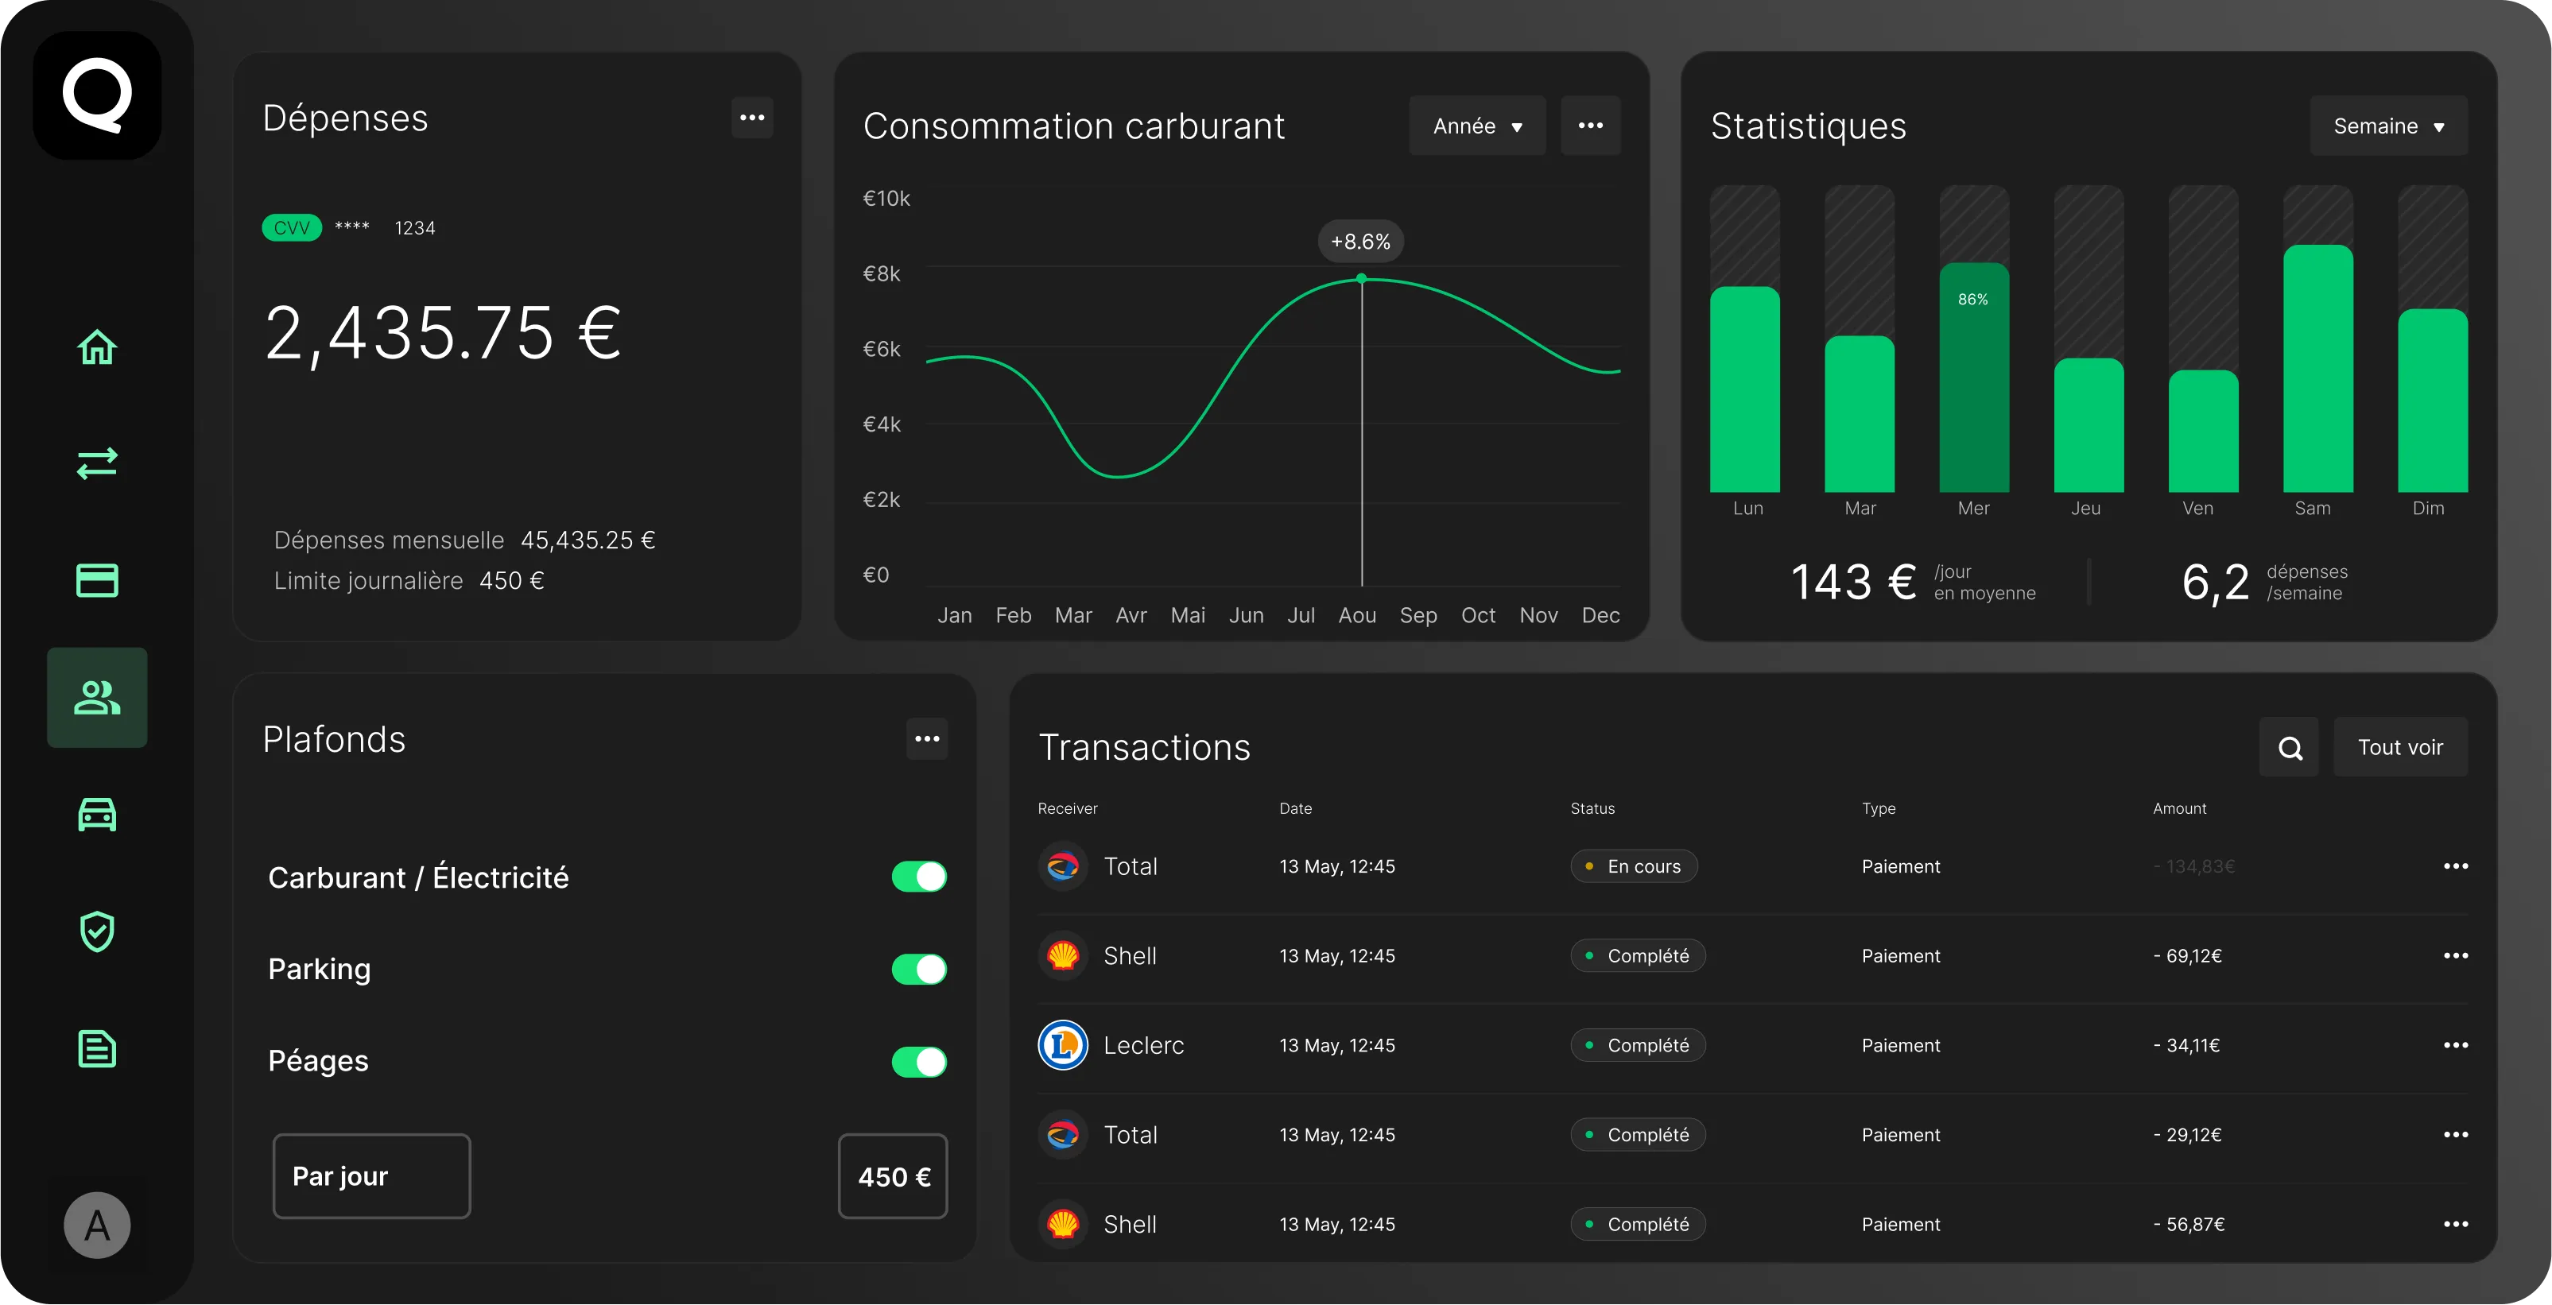The height and width of the screenshot is (1305, 2552).
Task: Open the Plafonds panel three-dot menu
Action: tap(926, 738)
